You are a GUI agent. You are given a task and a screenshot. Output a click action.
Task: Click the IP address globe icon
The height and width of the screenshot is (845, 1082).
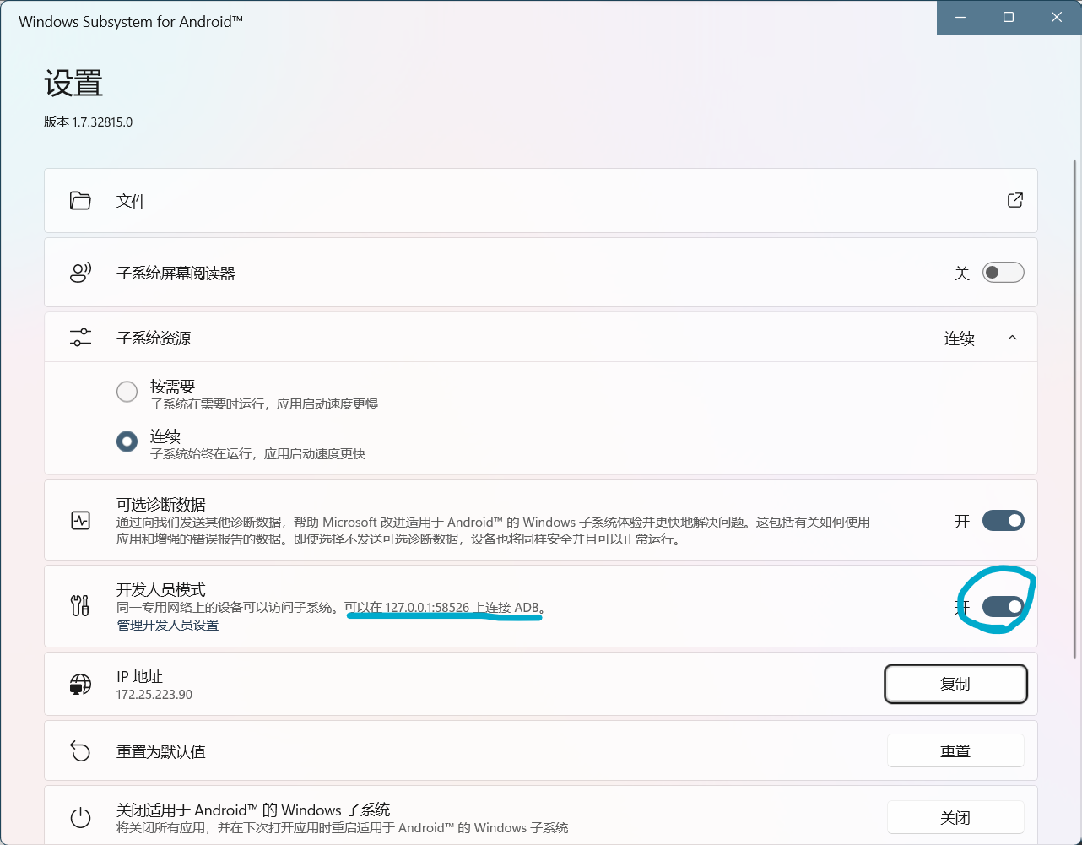click(x=80, y=684)
